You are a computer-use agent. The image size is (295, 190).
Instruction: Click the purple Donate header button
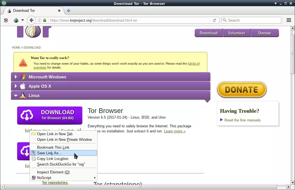pos(265,33)
